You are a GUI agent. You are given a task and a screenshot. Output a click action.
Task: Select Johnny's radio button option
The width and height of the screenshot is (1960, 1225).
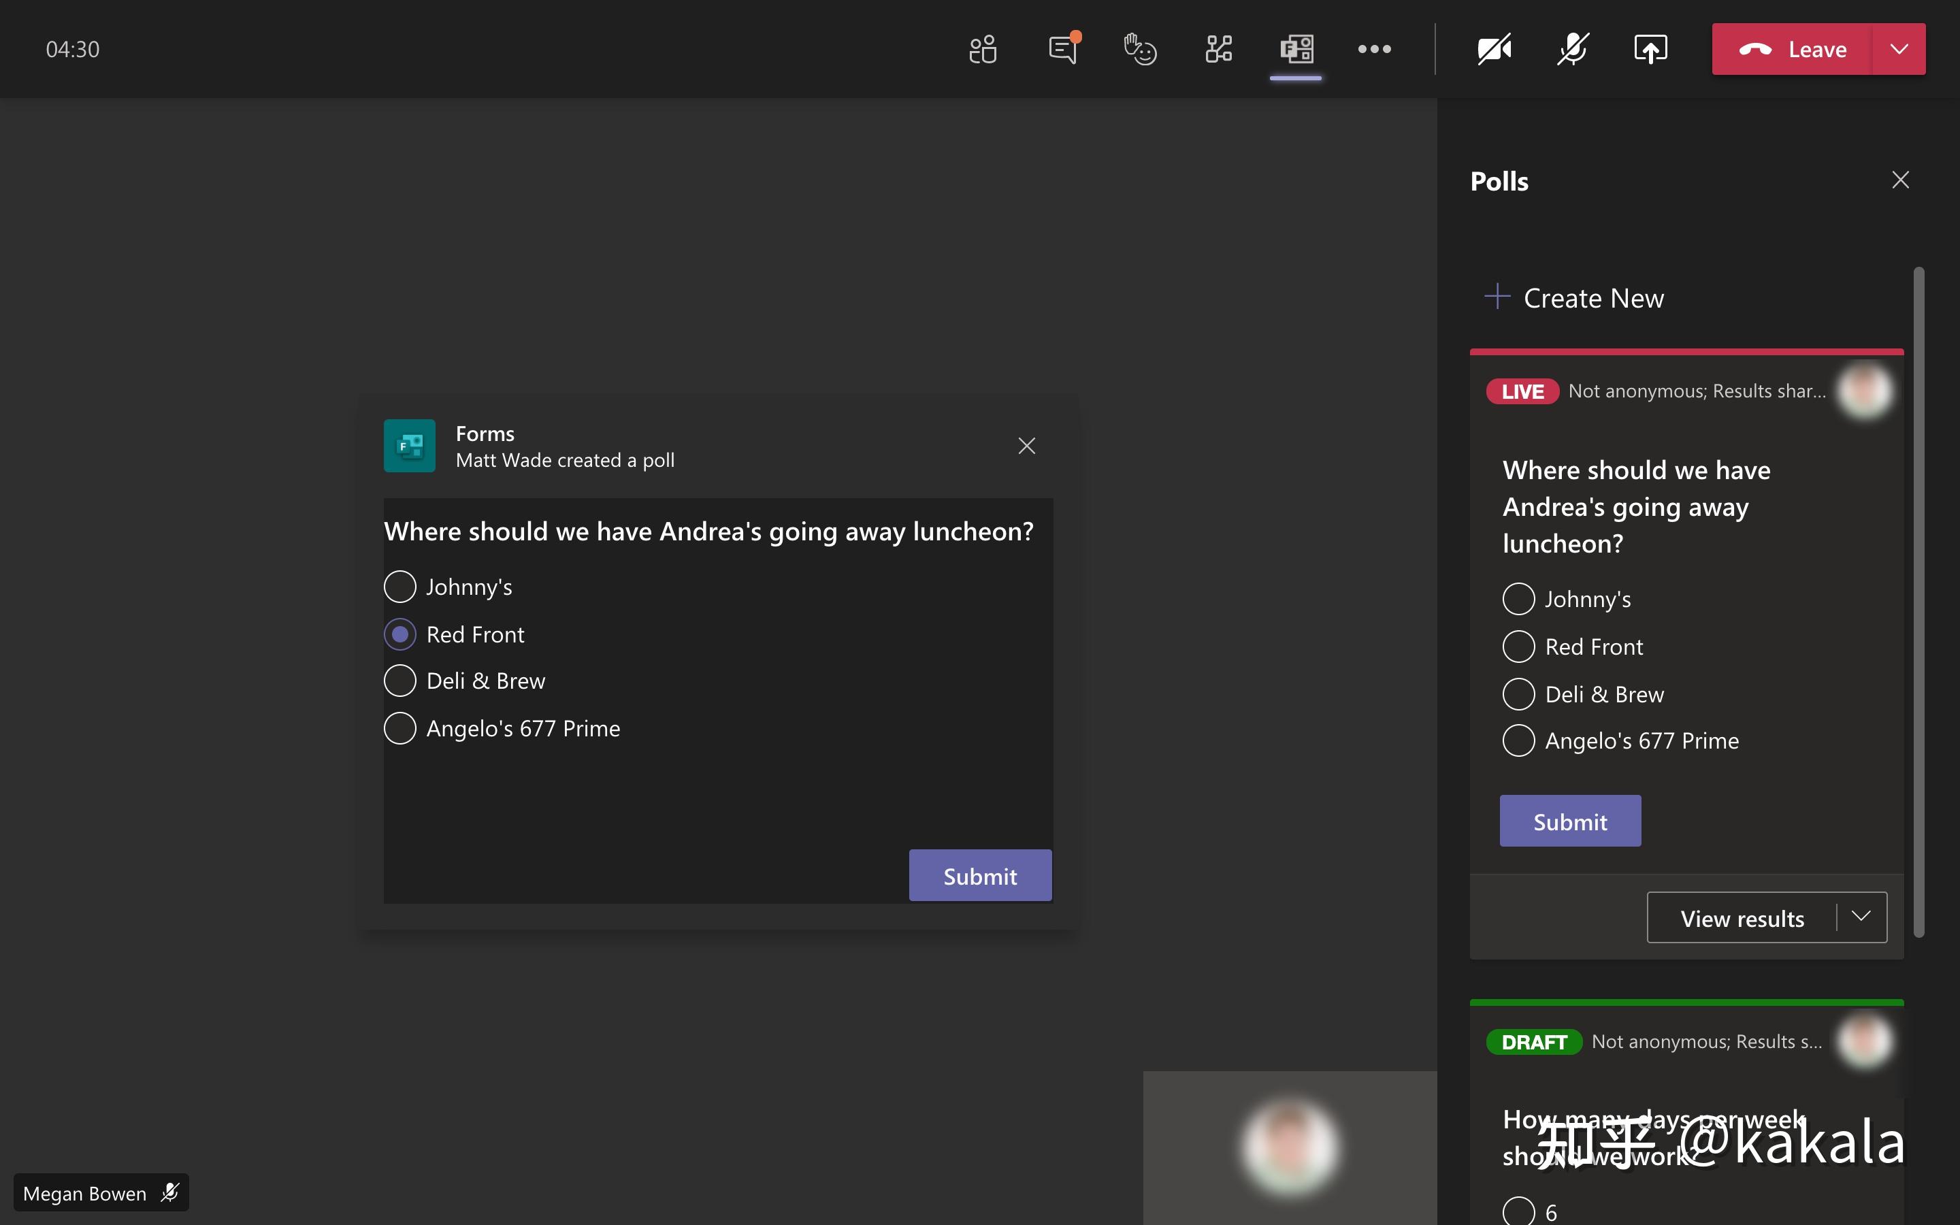coord(399,586)
